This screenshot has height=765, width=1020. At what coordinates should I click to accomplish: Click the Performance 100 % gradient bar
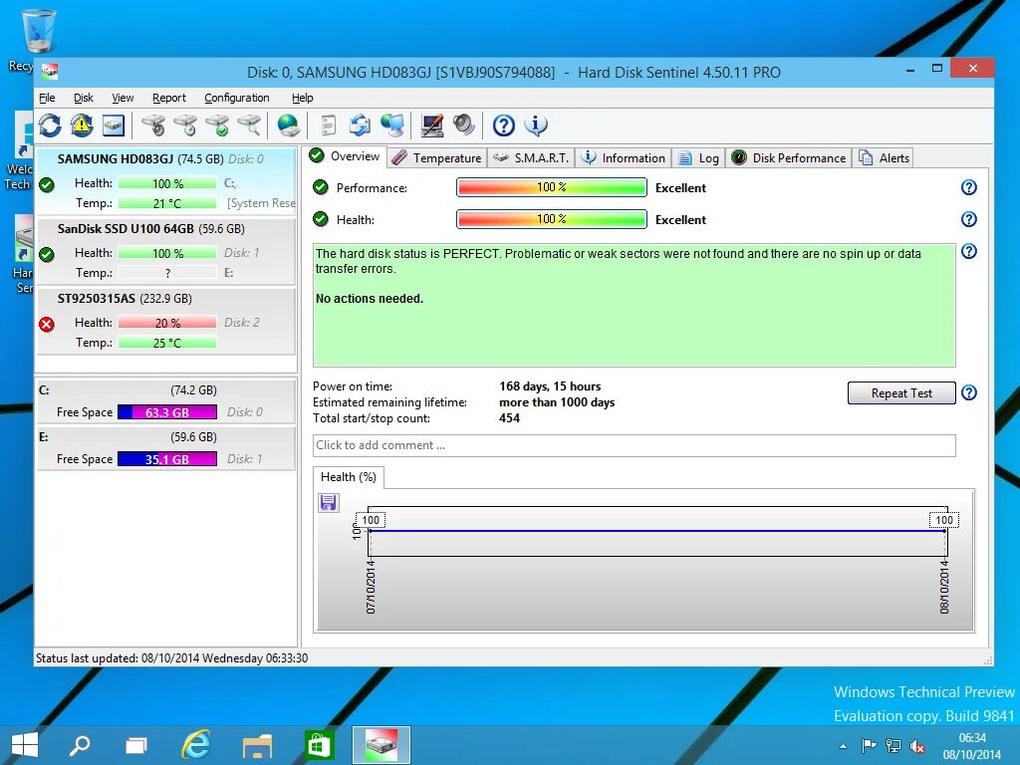(552, 187)
